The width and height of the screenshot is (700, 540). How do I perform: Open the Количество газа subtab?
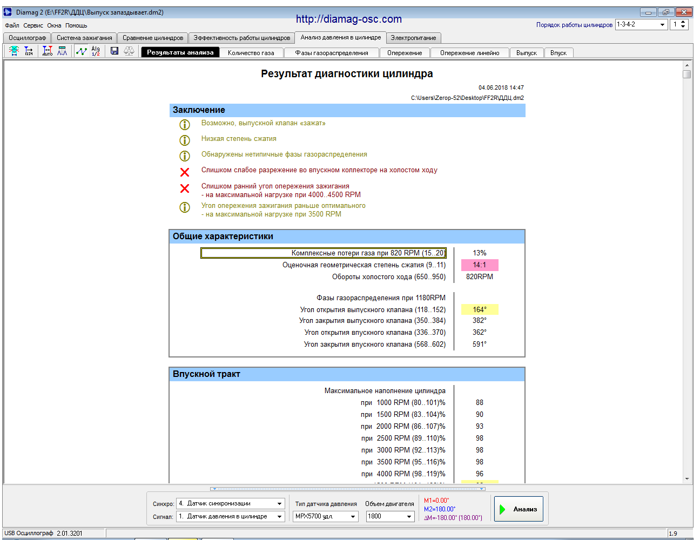(x=251, y=53)
